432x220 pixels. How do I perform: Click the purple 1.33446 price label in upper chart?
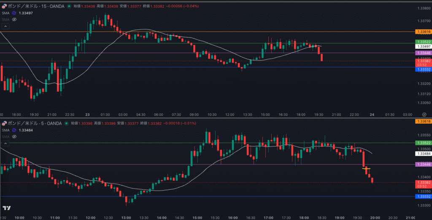click(423, 53)
